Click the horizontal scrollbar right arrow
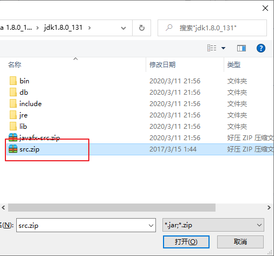The image size is (274, 256). (x=269, y=207)
